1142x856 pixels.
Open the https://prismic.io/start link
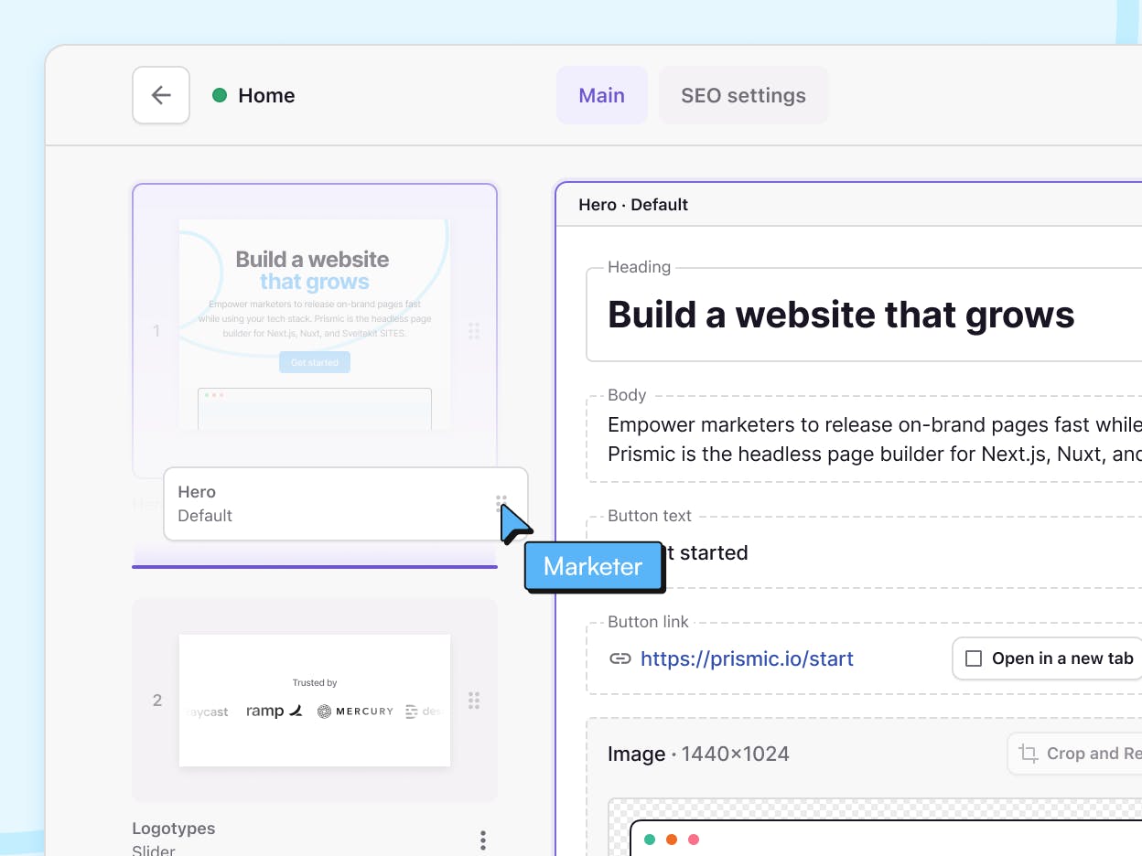tap(747, 658)
